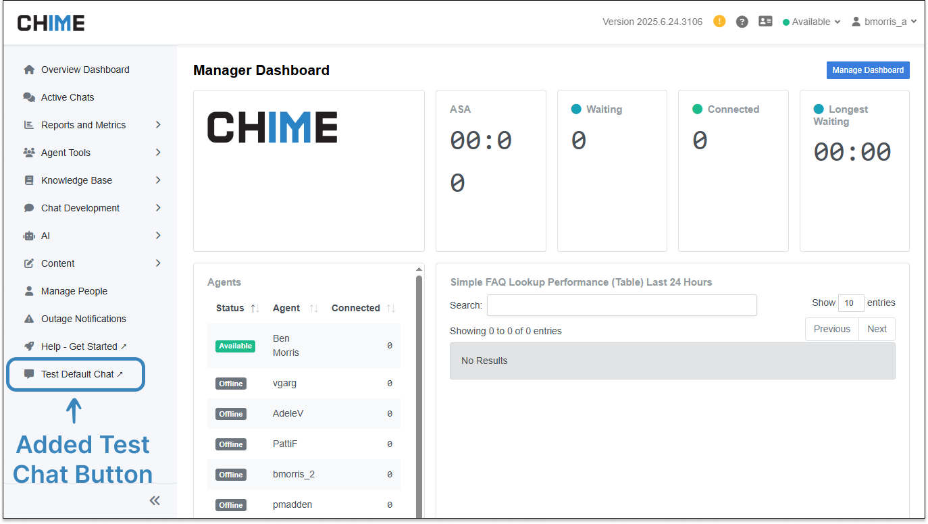
Task: Select agent AdeleV in table
Action: coord(288,413)
